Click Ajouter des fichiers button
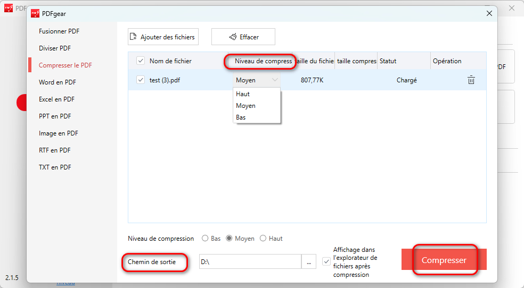524x288 pixels. coord(163,37)
